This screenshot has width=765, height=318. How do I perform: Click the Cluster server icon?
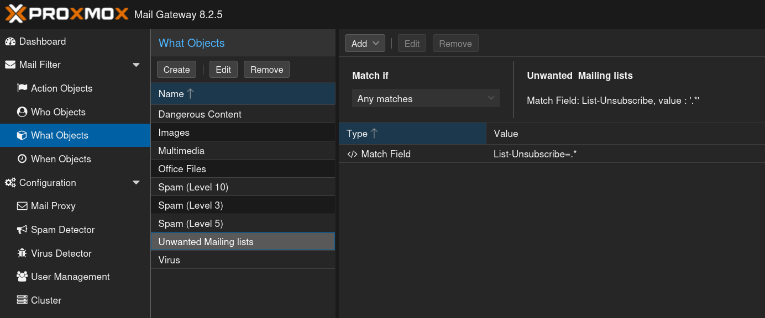coord(22,300)
